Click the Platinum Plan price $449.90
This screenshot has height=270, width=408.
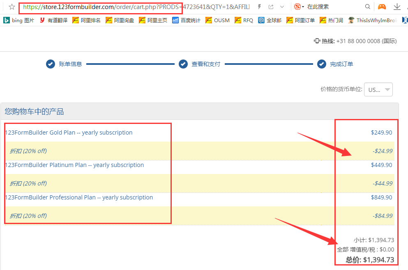[381, 165]
